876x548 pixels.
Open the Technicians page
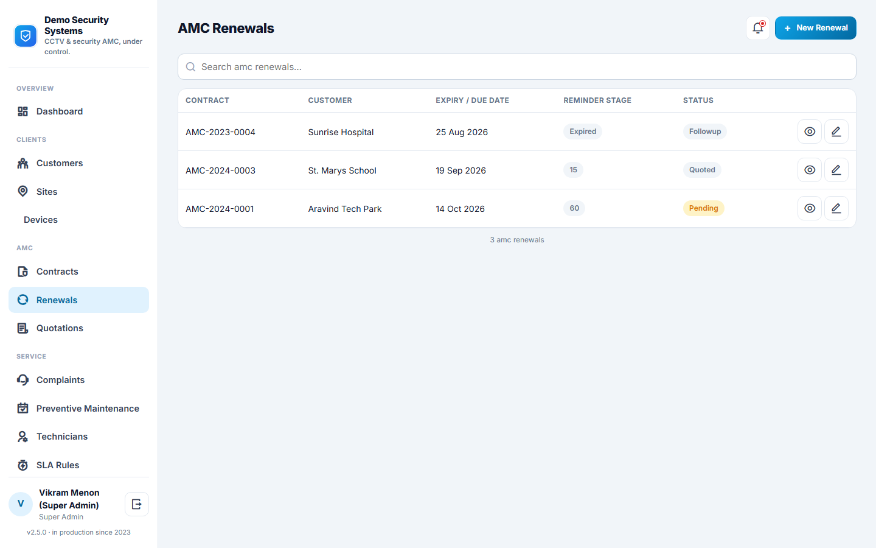(79, 437)
